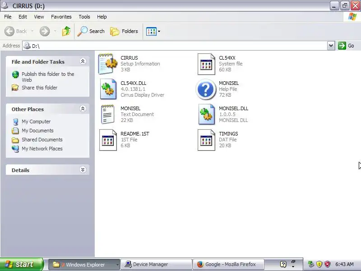Click the Start button

22,264
